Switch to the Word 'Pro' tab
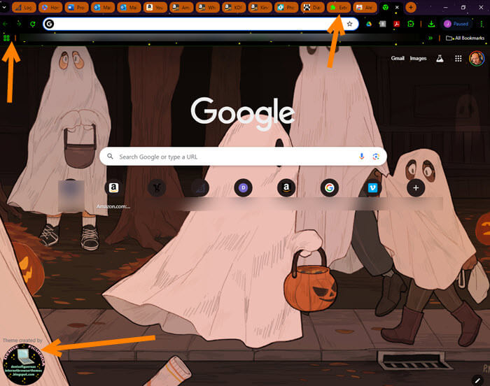The image size is (490, 386). 76,7
